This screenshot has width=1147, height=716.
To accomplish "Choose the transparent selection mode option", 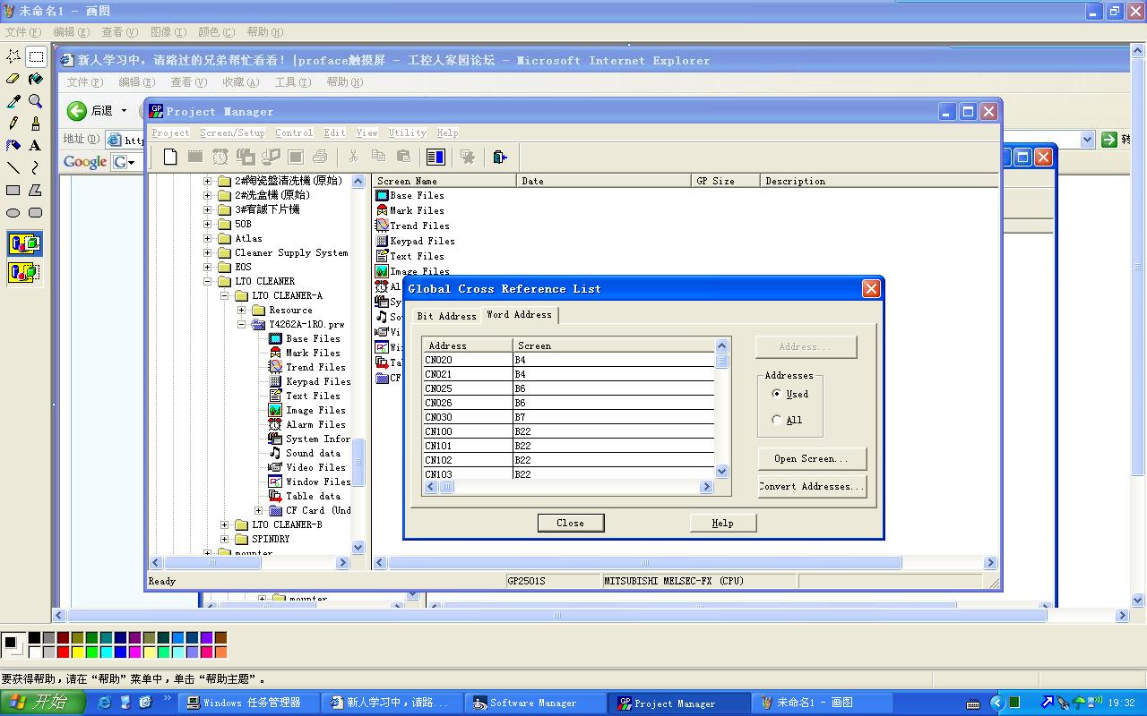I will (x=24, y=272).
